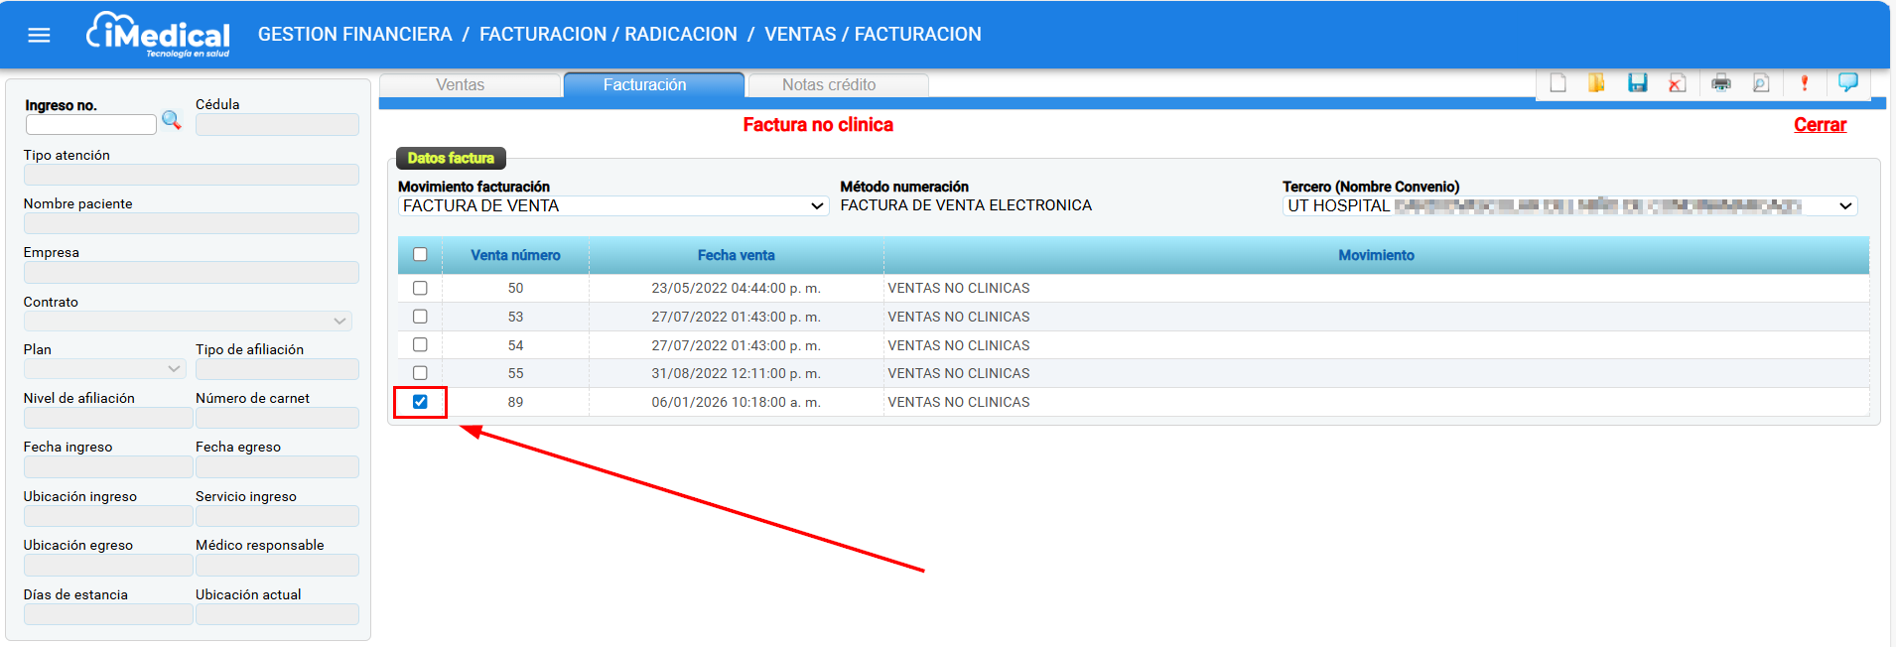1896x647 pixels.
Task: Select the Facturación tab
Action: click(x=654, y=85)
